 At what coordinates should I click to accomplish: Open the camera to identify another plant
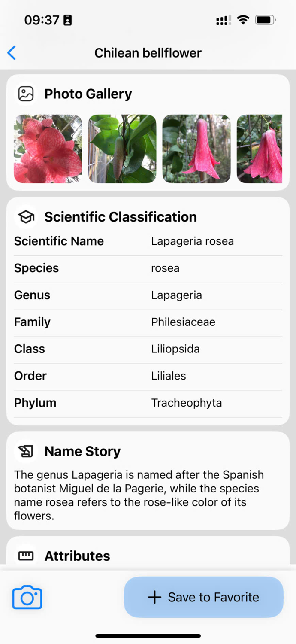coord(27,597)
